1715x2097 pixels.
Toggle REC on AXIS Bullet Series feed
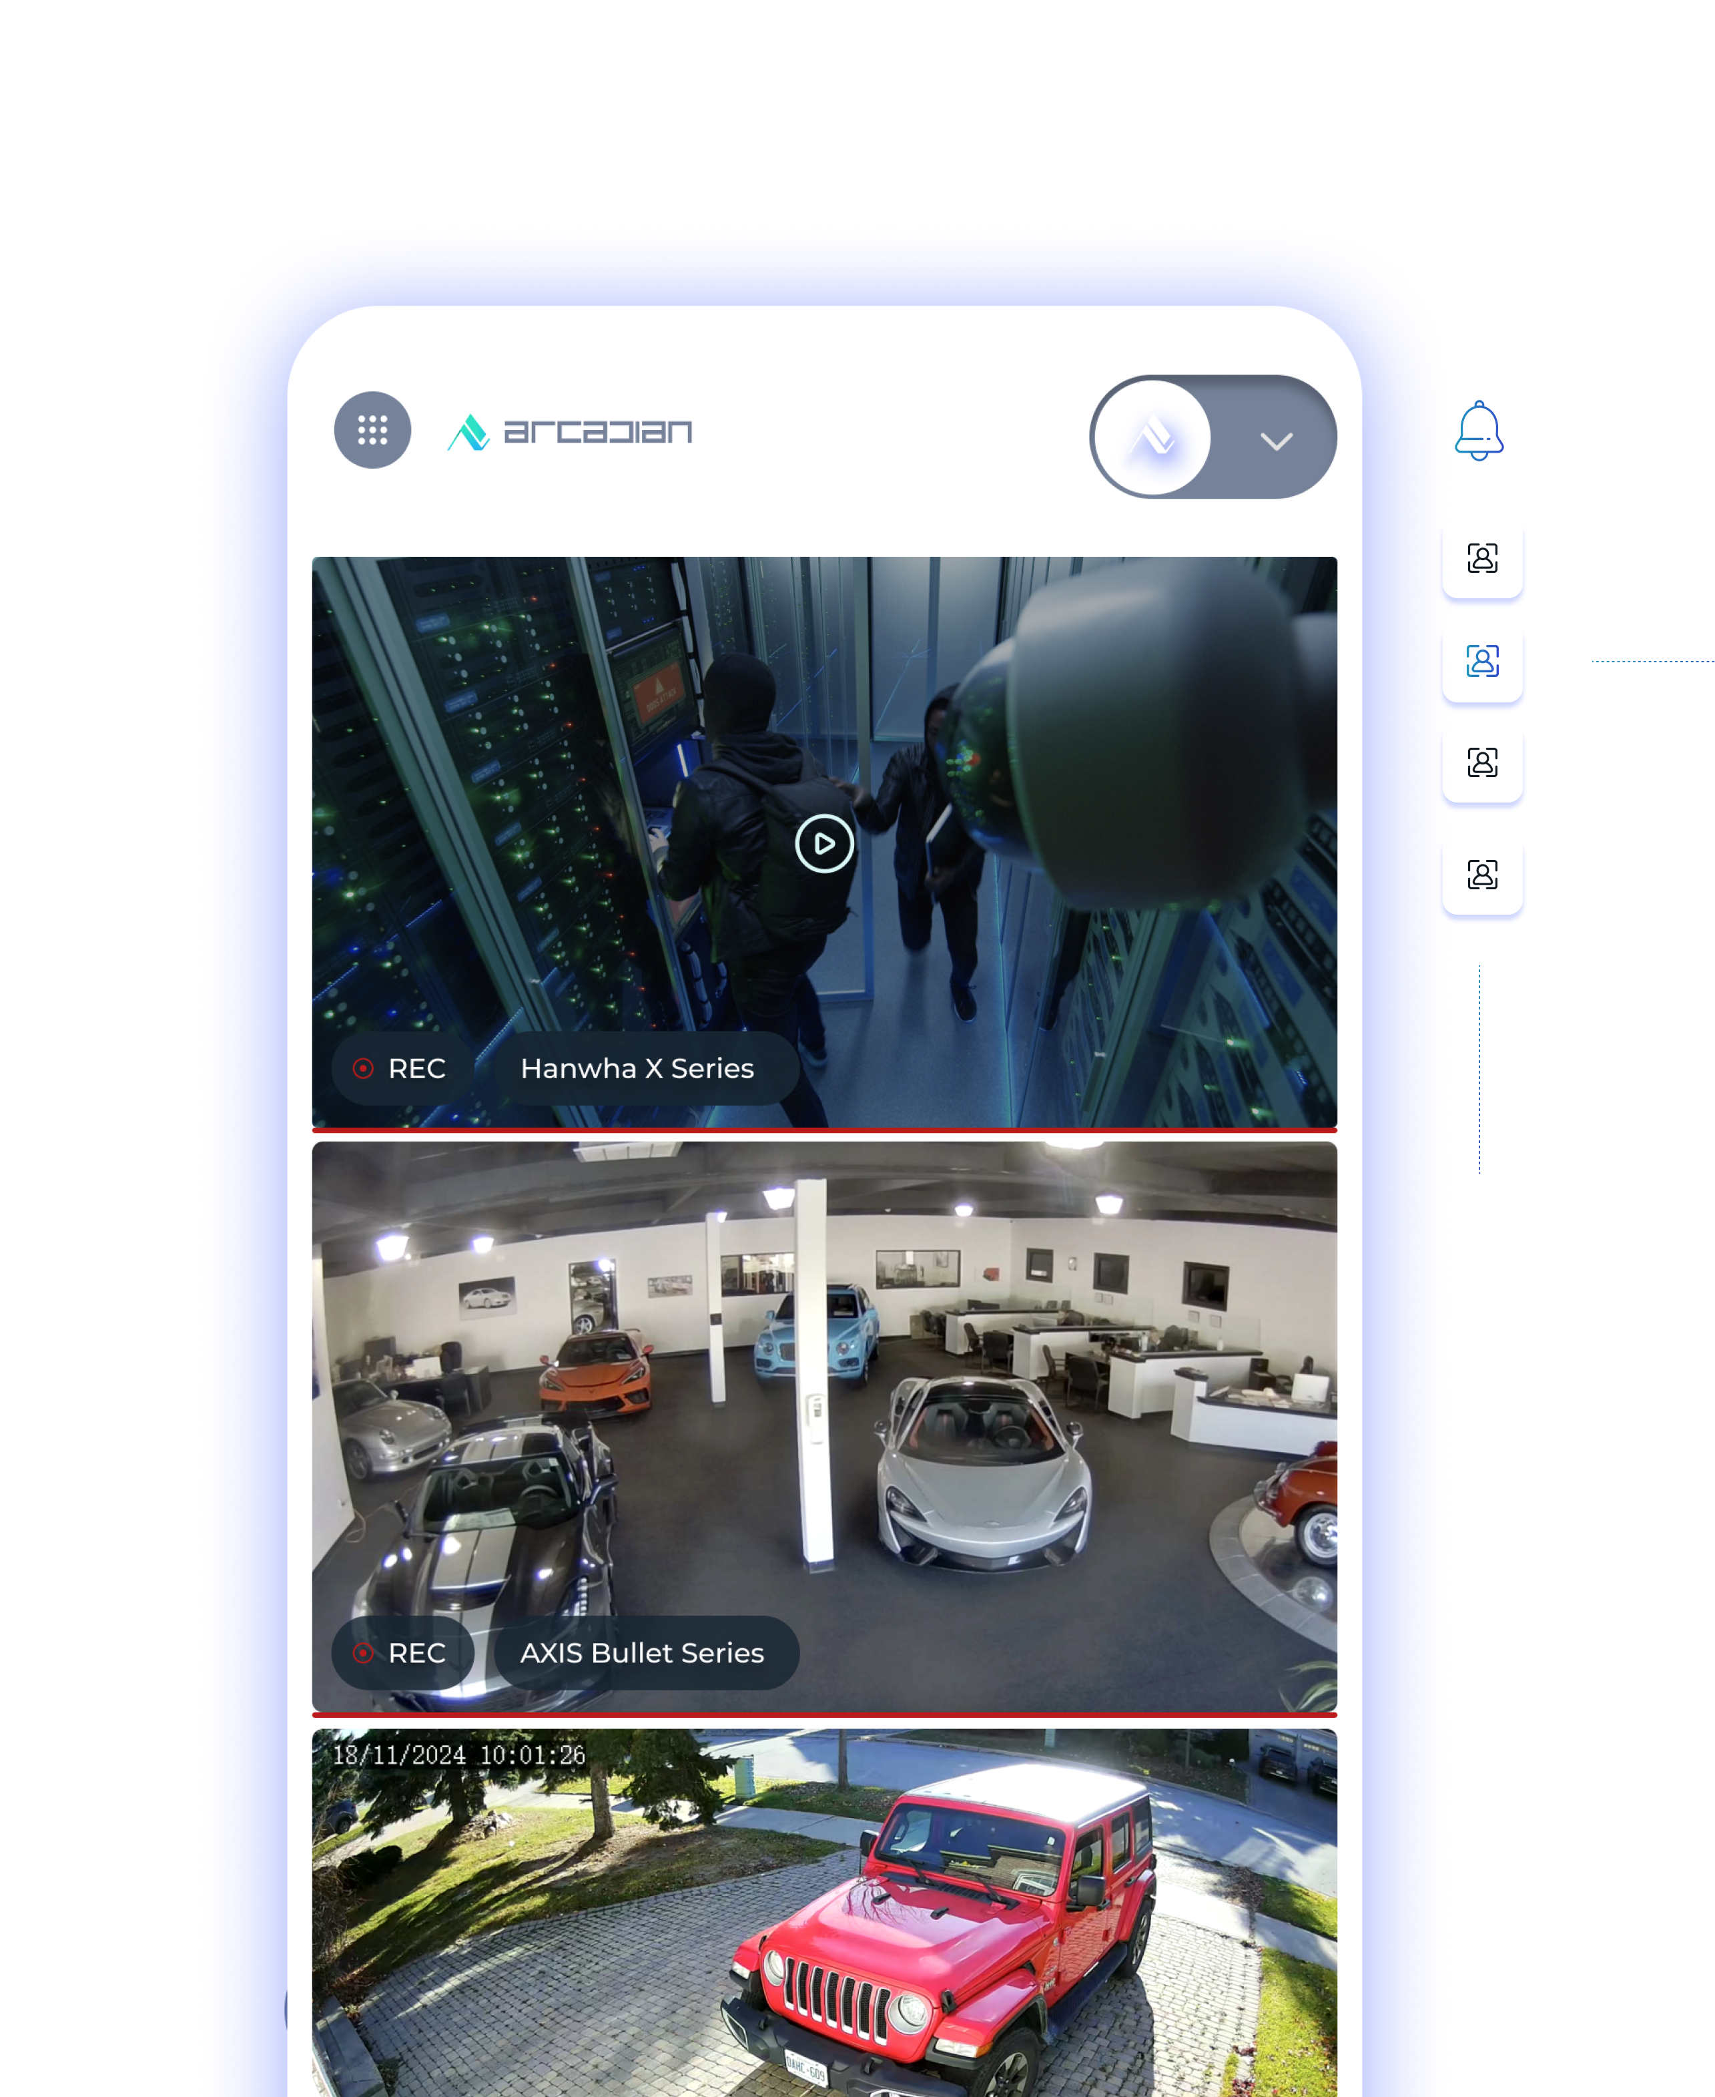click(402, 1652)
